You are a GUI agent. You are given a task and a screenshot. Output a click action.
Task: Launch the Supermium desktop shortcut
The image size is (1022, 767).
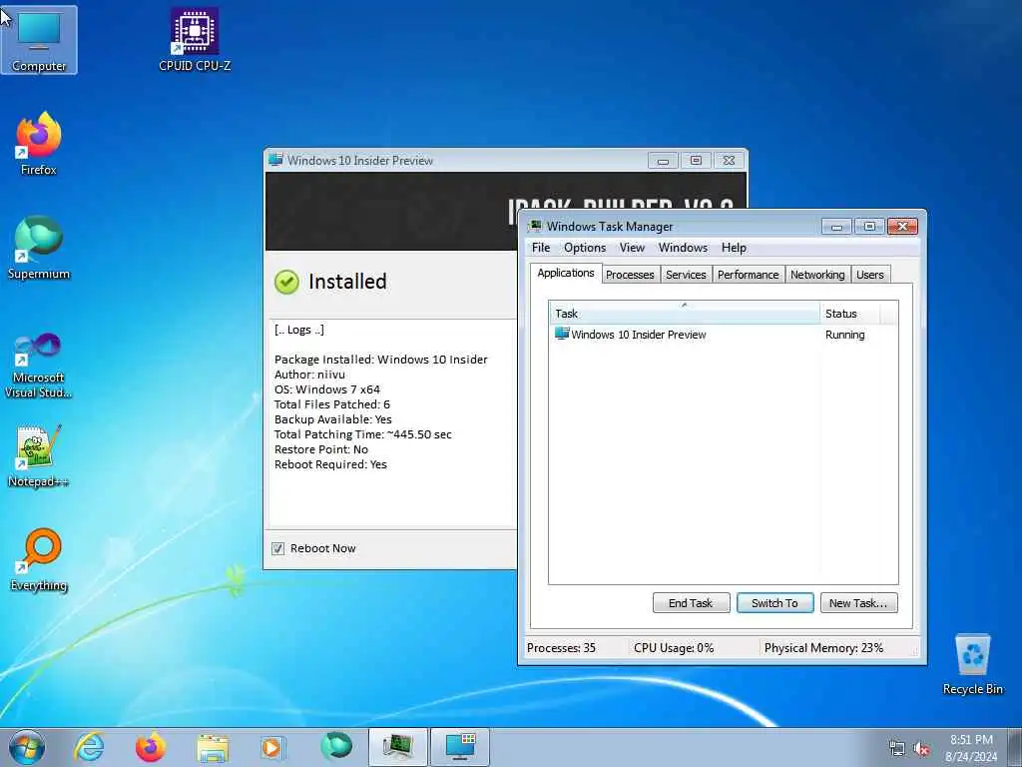[39, 248]
